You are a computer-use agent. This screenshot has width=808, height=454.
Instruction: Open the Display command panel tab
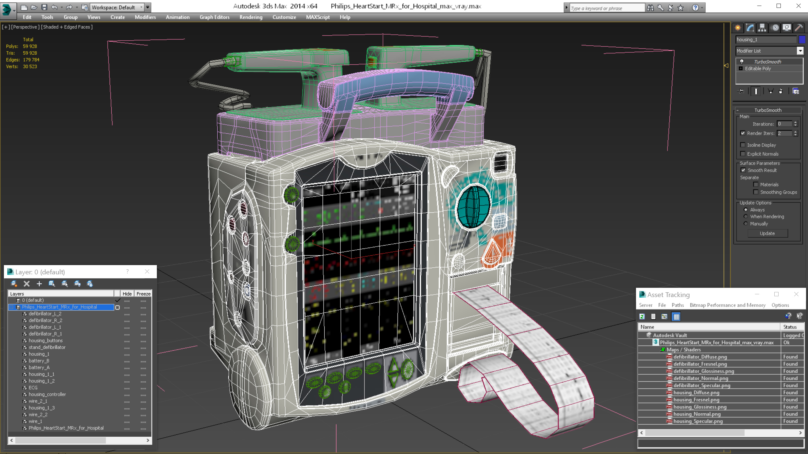click(787, 28)
